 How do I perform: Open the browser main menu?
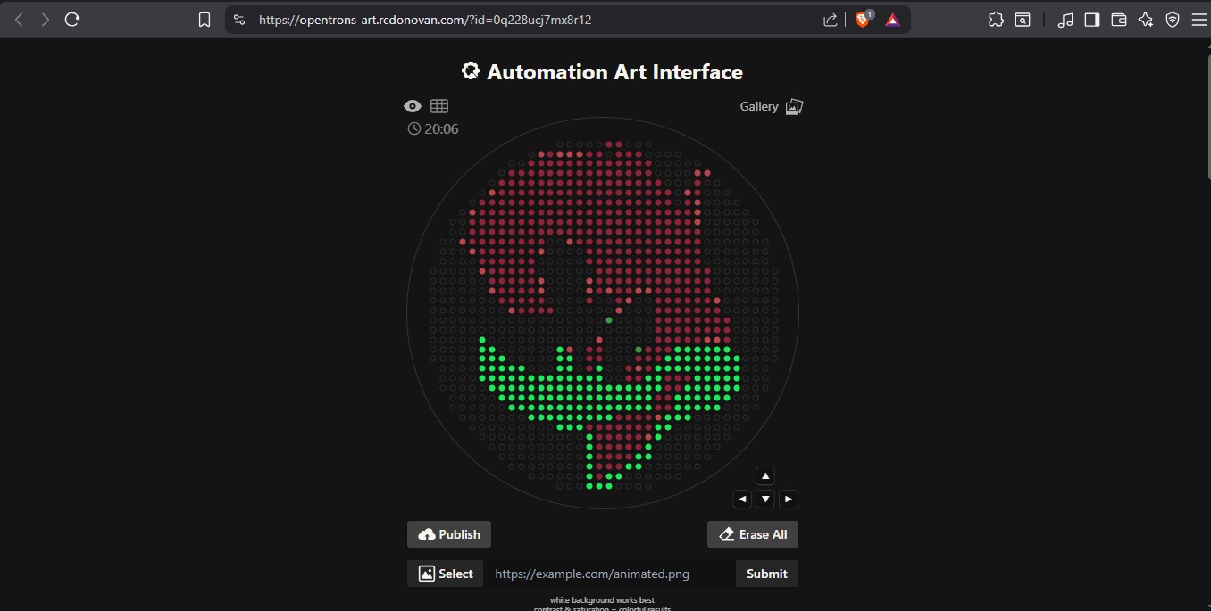[x=1198, y=20]
